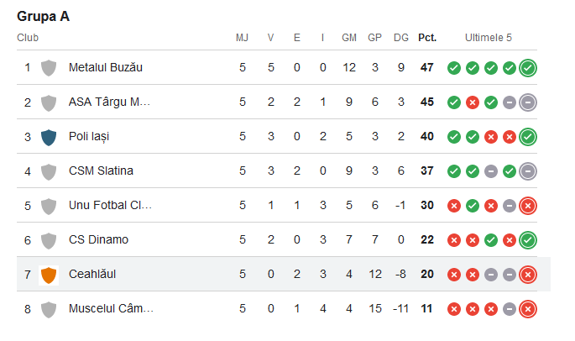Viewport: 575px width, 341px height.
Task: Click Muscelul Câmpulung's latest loss result icon
Action: [x=528, y=309]
